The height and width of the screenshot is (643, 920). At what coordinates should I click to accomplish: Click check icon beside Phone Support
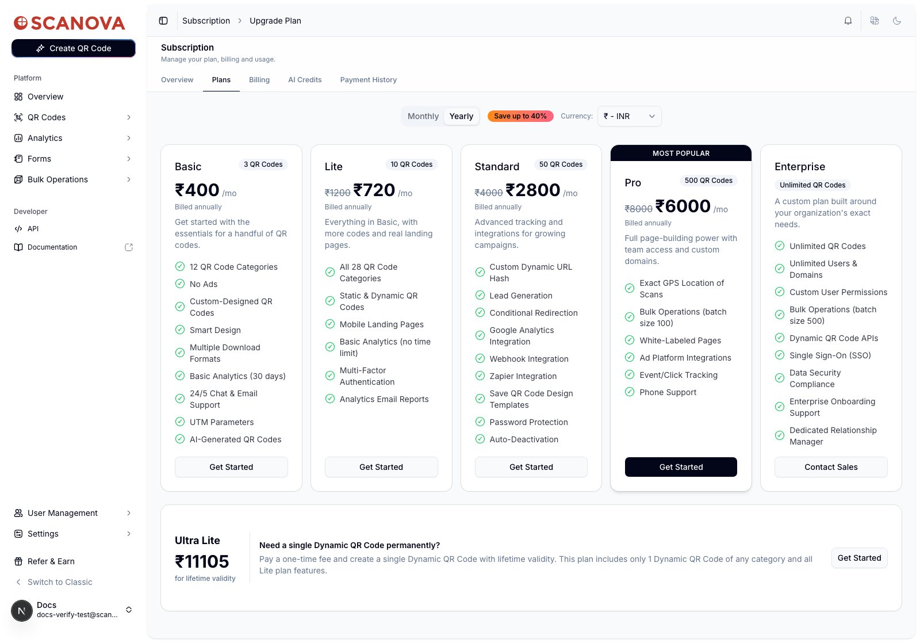pyautogui.click(x=630, y=392)
